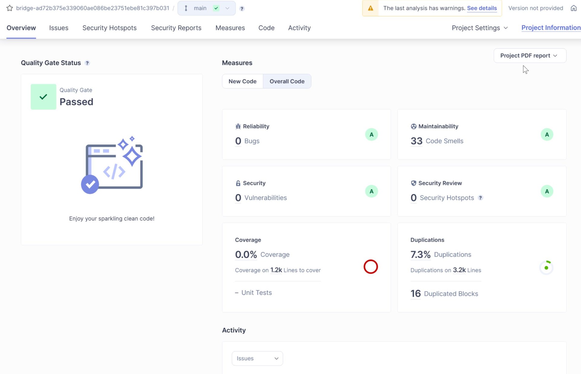Image resolution: width=581 pixels, height=374 pixels.
Task: Expand the Project Settings menu
Action: pos(480,28)
